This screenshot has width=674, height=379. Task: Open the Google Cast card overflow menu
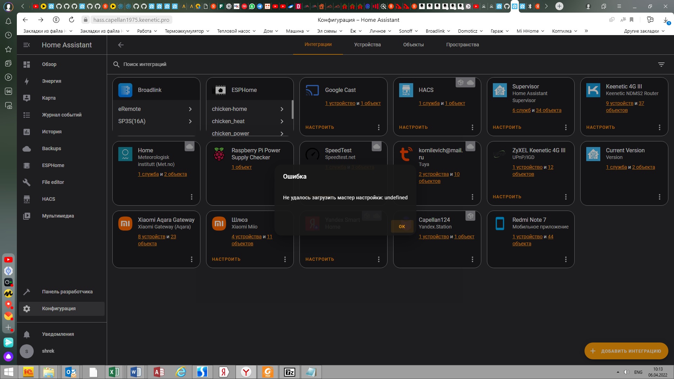(x=378, y=127)
